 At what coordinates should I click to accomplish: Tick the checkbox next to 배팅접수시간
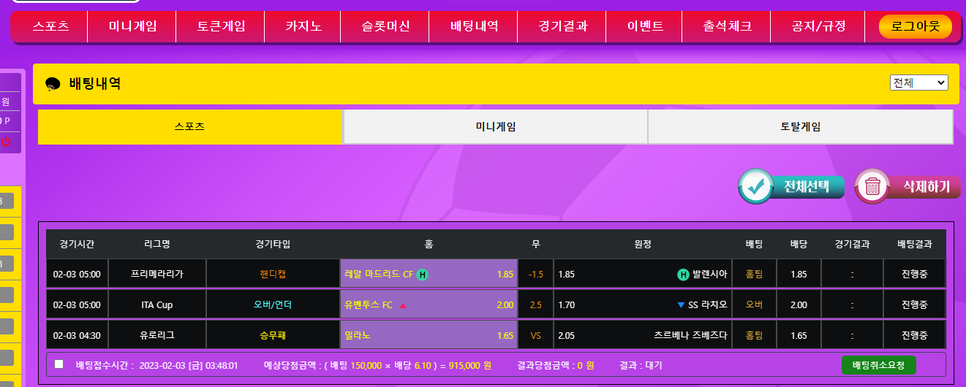coord(59,364)
